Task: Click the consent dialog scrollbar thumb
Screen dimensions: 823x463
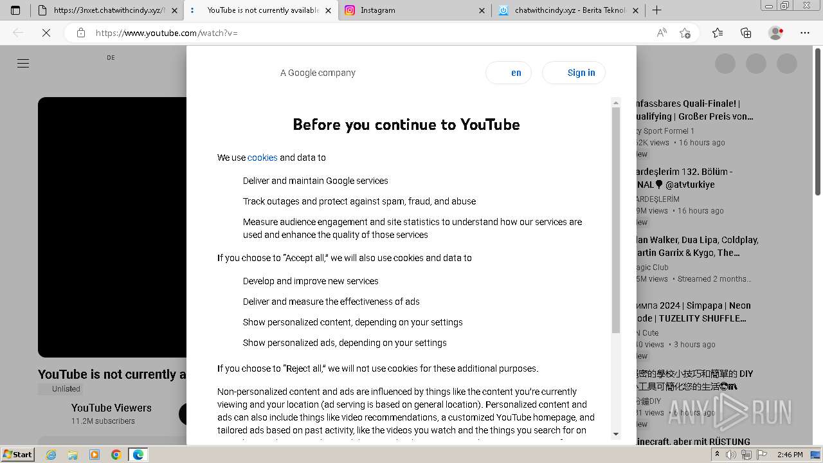Action: (x=616, y=220)
